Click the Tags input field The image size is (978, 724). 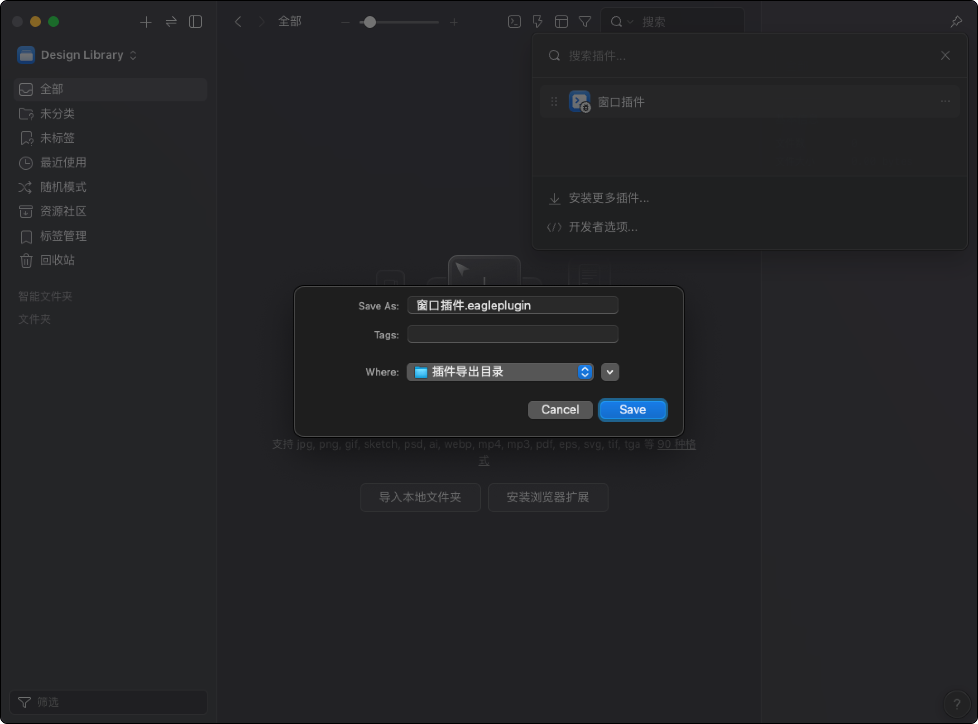513,334
